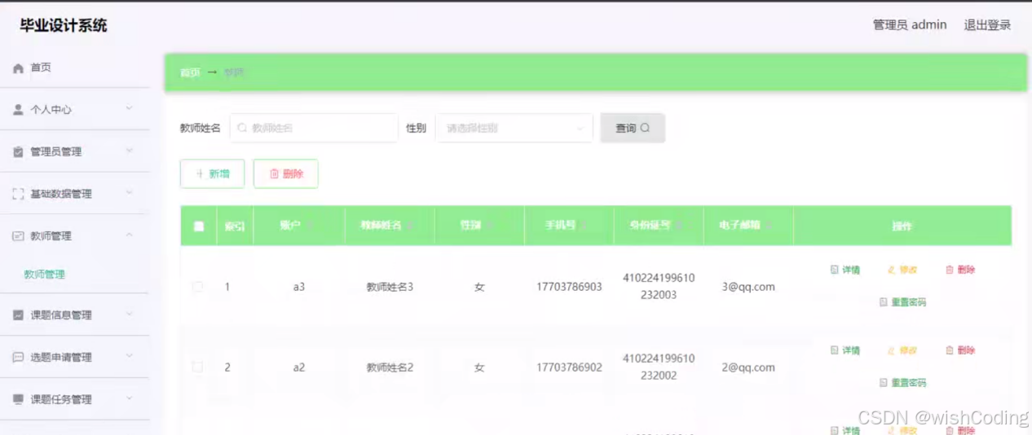Click 管理员 admin in the header
Viewport: 1032px width, 435px height.
coord(910,25)
